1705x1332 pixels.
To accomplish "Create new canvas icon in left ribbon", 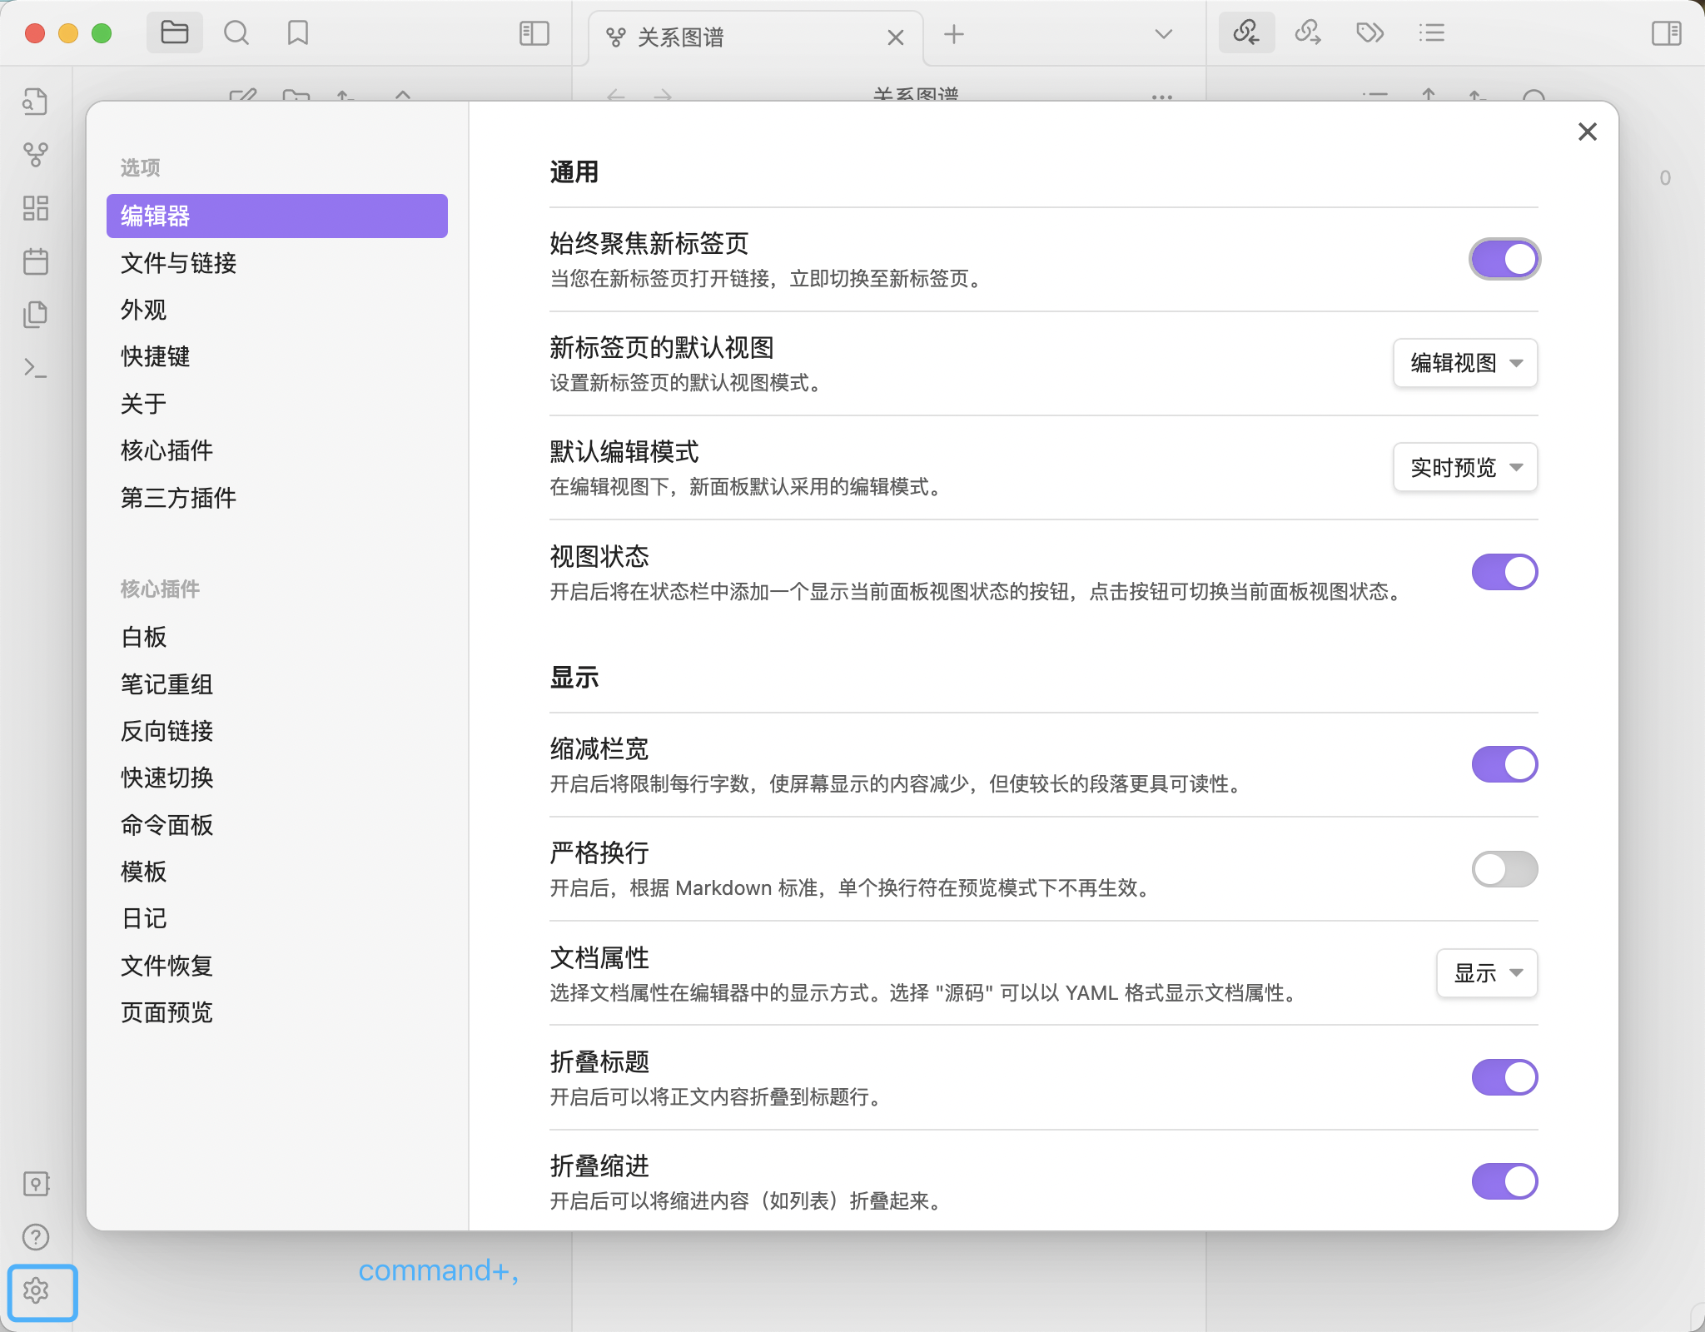I will pos(35,208).
